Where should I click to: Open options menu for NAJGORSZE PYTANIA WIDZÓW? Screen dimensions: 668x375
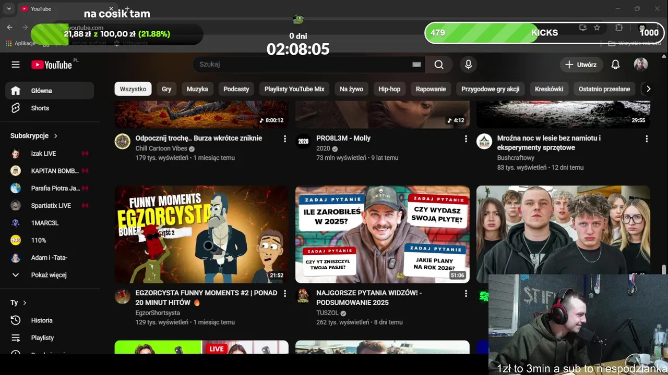coord(466,293)
